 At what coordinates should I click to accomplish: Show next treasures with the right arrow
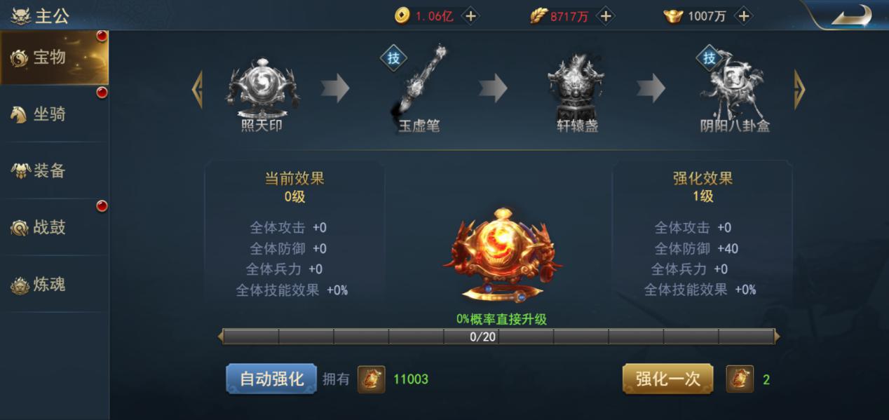tap(799, 90)
